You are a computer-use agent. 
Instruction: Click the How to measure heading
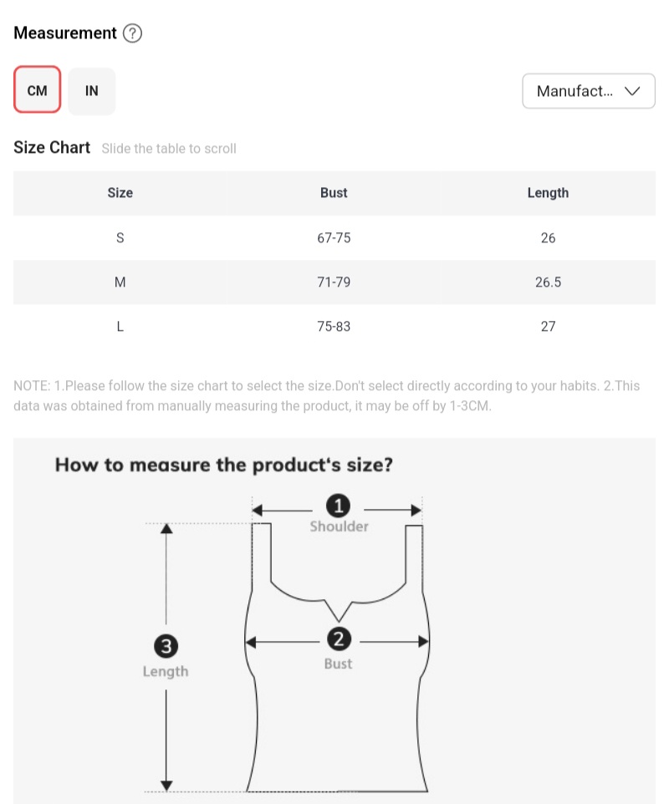(x=223, y=465)
